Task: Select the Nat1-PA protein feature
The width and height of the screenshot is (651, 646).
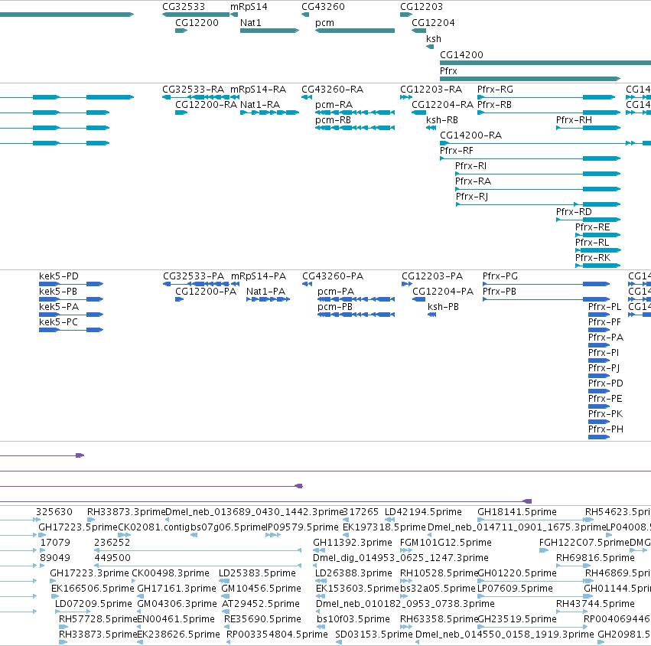Action: (x=269, y=299)
